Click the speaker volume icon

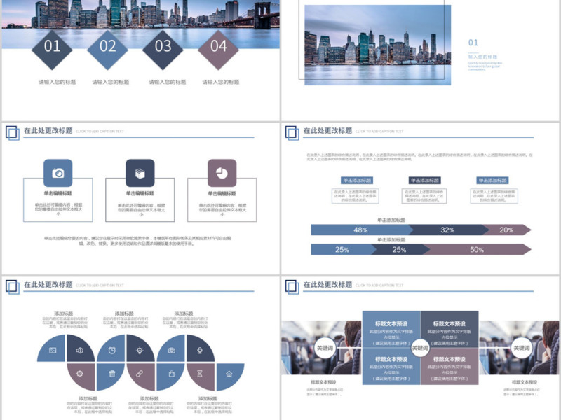click(x=79, y=349)
